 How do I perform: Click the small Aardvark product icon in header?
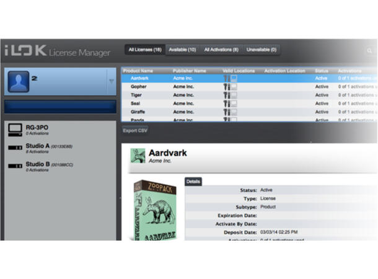pyautogui.click(x=138, y=156)
